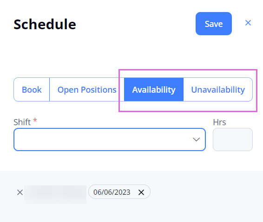The height and width of the screenshot is (222, 263).
Task: Click the Schedule heading
Action: 45,24
